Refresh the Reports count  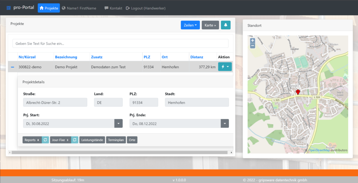[45, 140]
